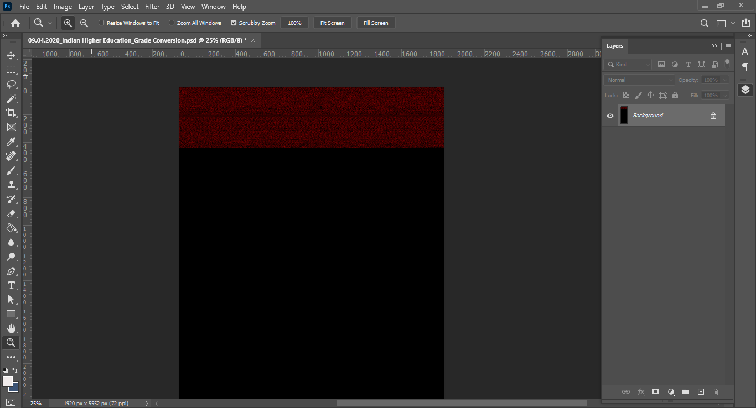Screen dimensions: 756x408
Task: Open the Opacity dropdown arrow
Action: click(725, 80)
